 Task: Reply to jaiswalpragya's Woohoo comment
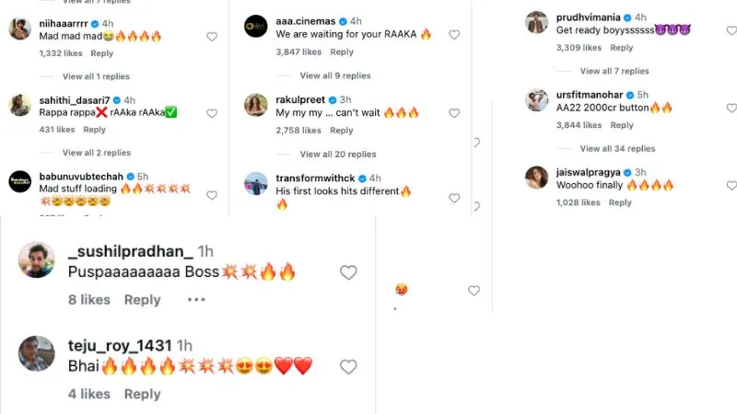coord(620,202)
